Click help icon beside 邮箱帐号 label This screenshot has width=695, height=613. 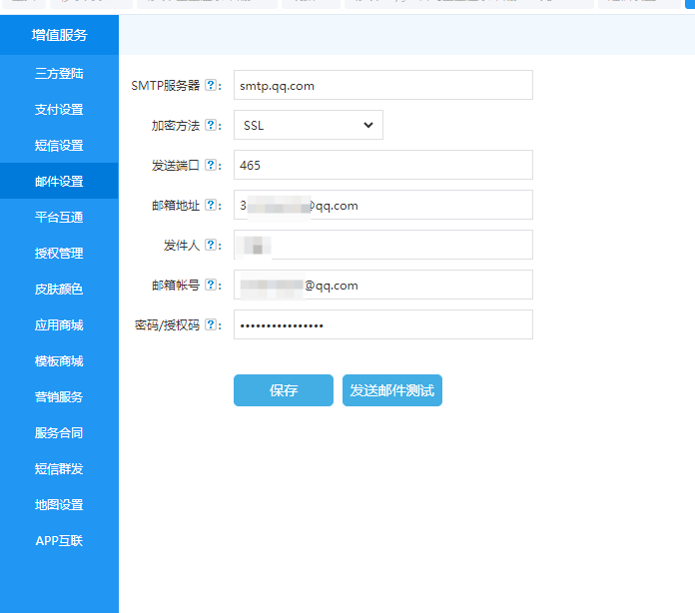coord(211,286)
